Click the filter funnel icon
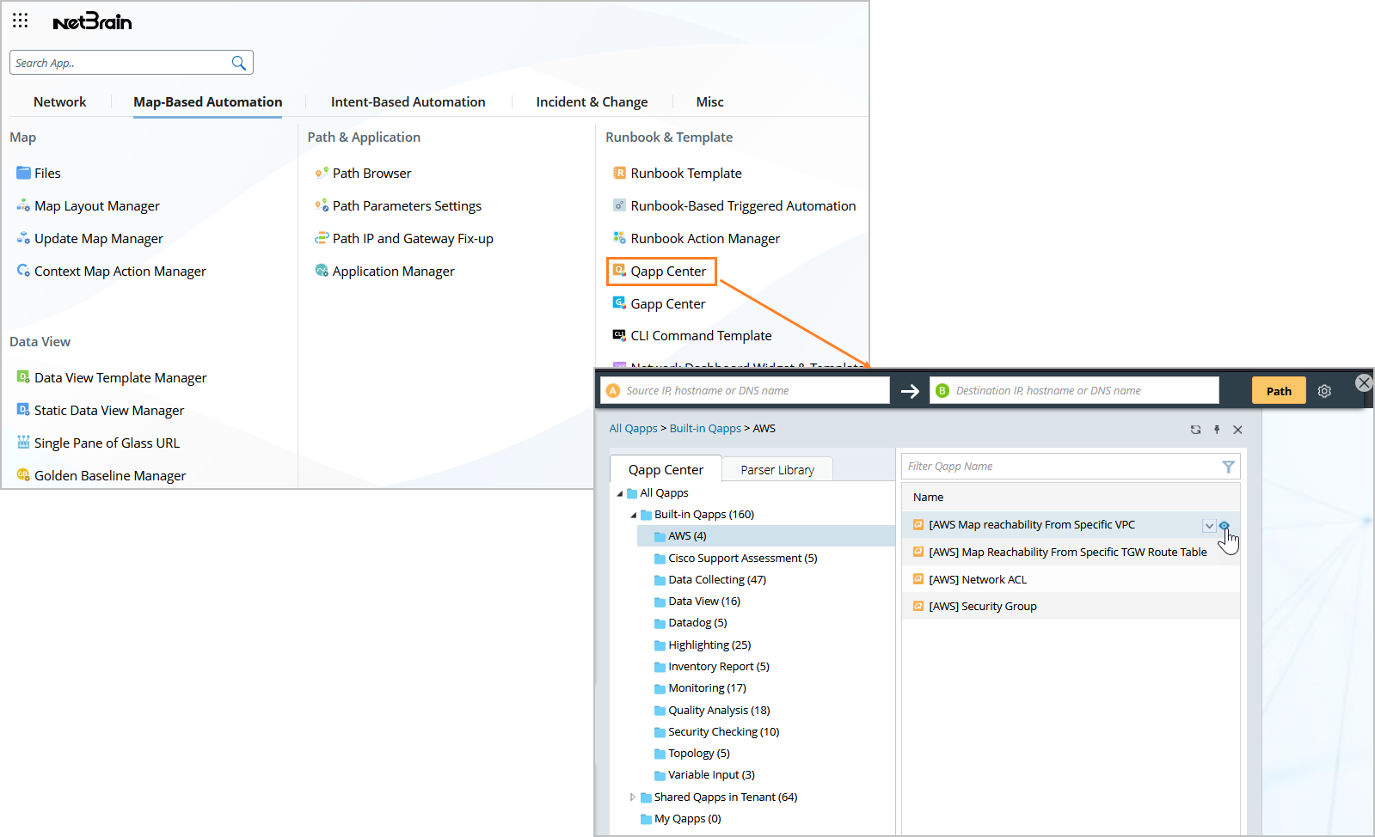 pos(1228,467)
